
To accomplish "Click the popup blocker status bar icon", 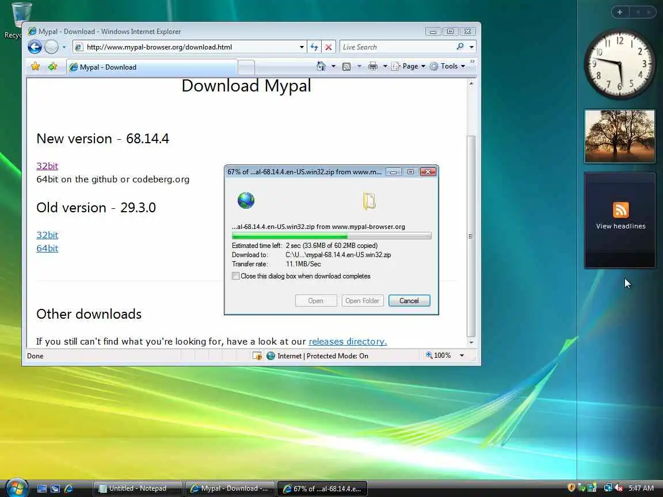I will point(257,356).
